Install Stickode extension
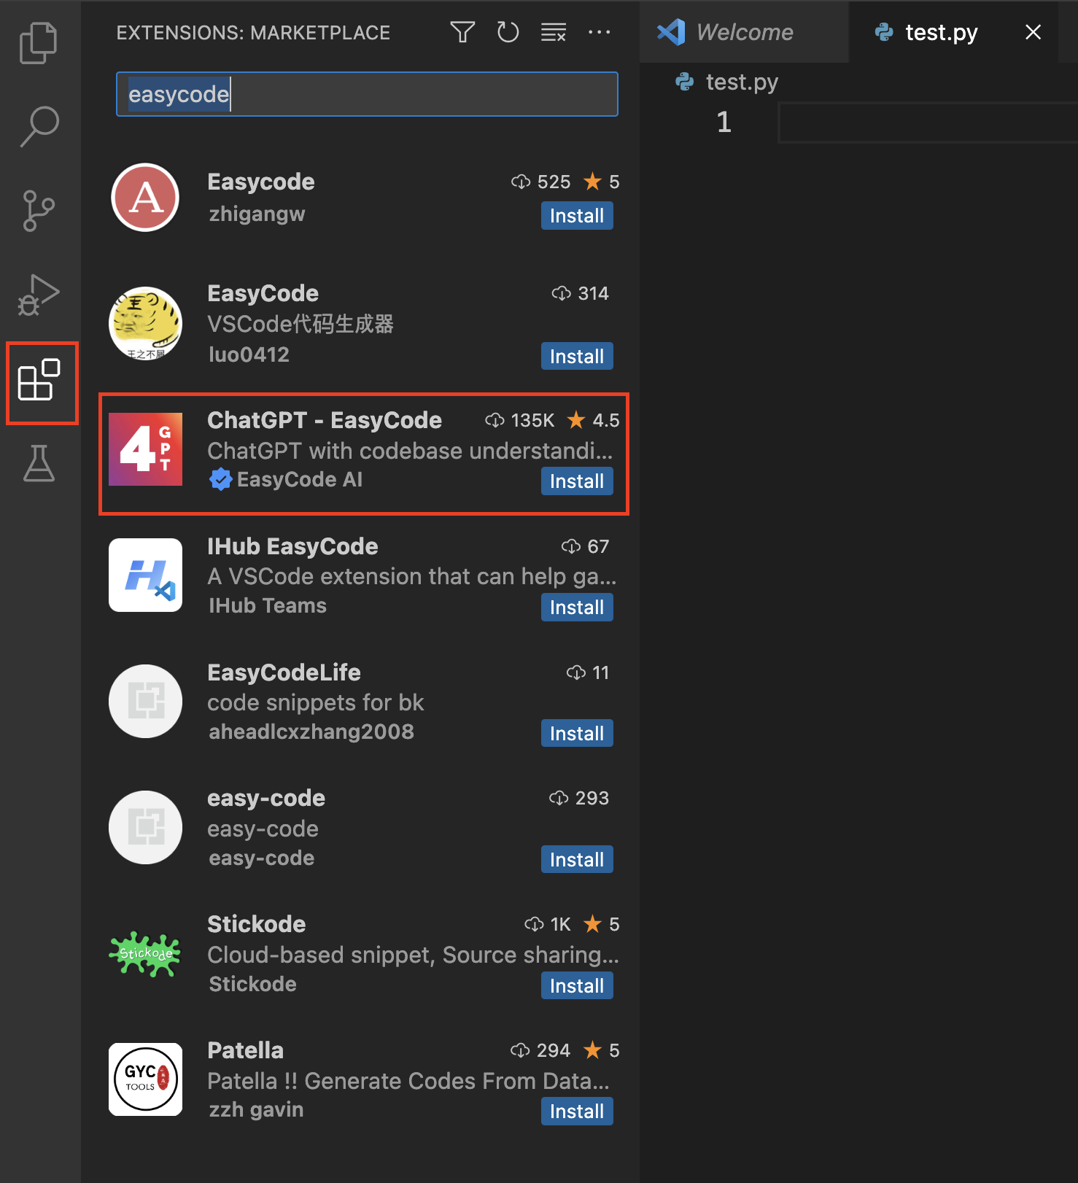The image size is (1078, 1183). click(577, 986)
